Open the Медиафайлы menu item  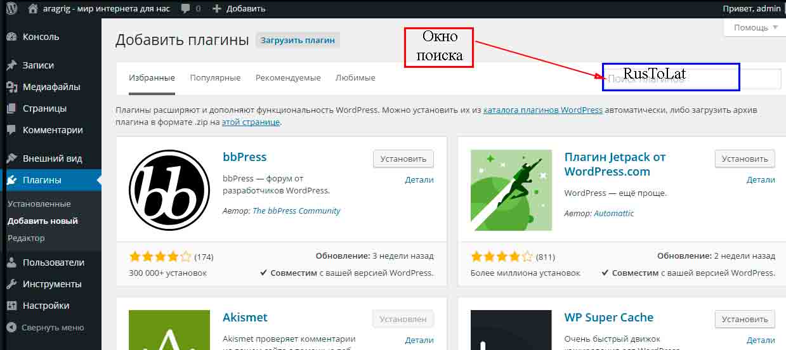(x=51, y=87)
